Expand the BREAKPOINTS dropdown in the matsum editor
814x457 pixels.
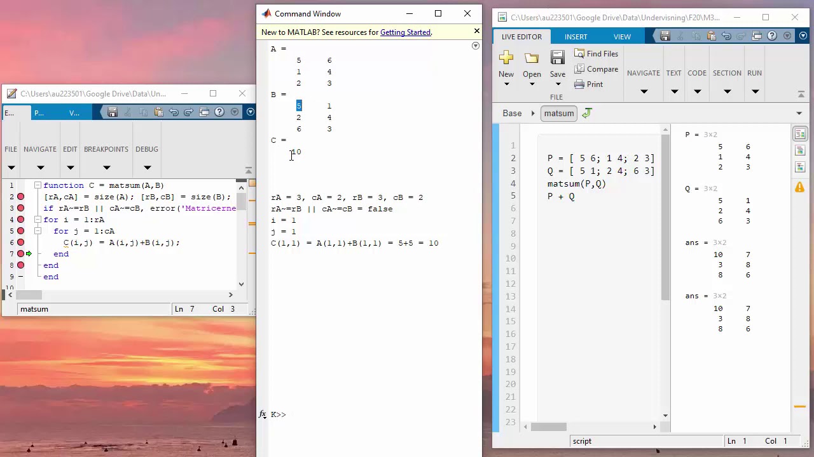click(x=106, y=168)
